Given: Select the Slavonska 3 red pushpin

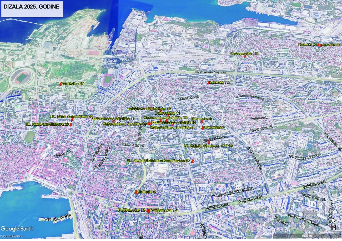Looking at the screenshot, I should [202, 128].
